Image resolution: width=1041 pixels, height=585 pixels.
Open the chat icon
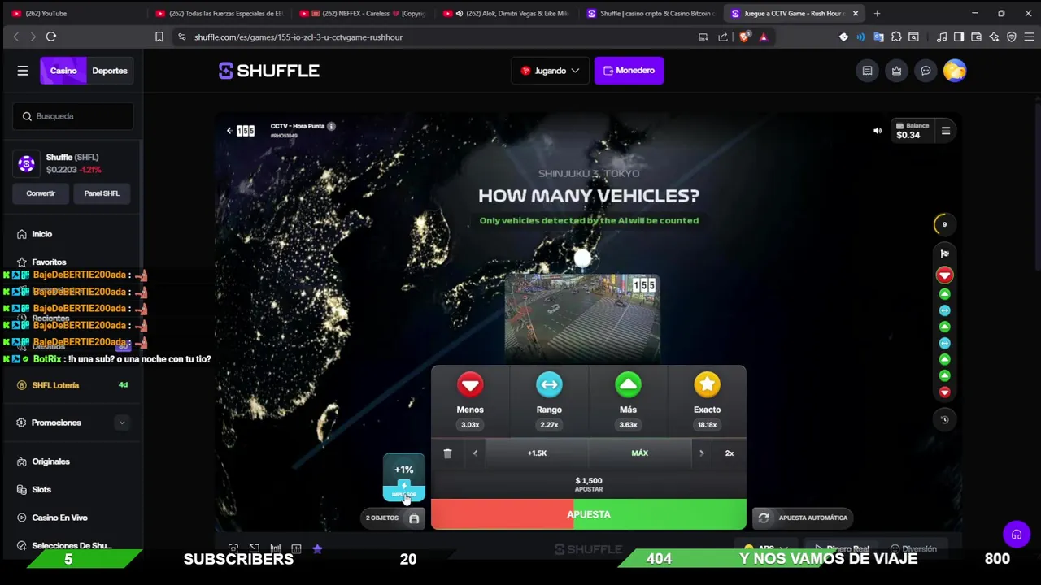[926, 71]
